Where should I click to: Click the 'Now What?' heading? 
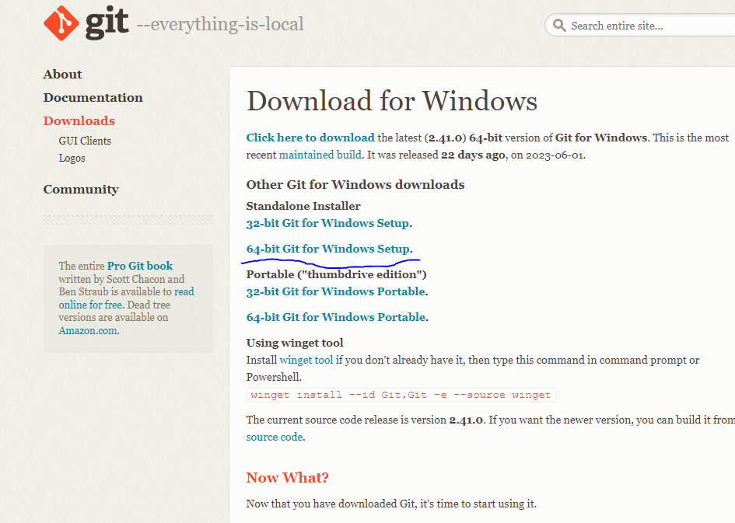tap(287, 478)
